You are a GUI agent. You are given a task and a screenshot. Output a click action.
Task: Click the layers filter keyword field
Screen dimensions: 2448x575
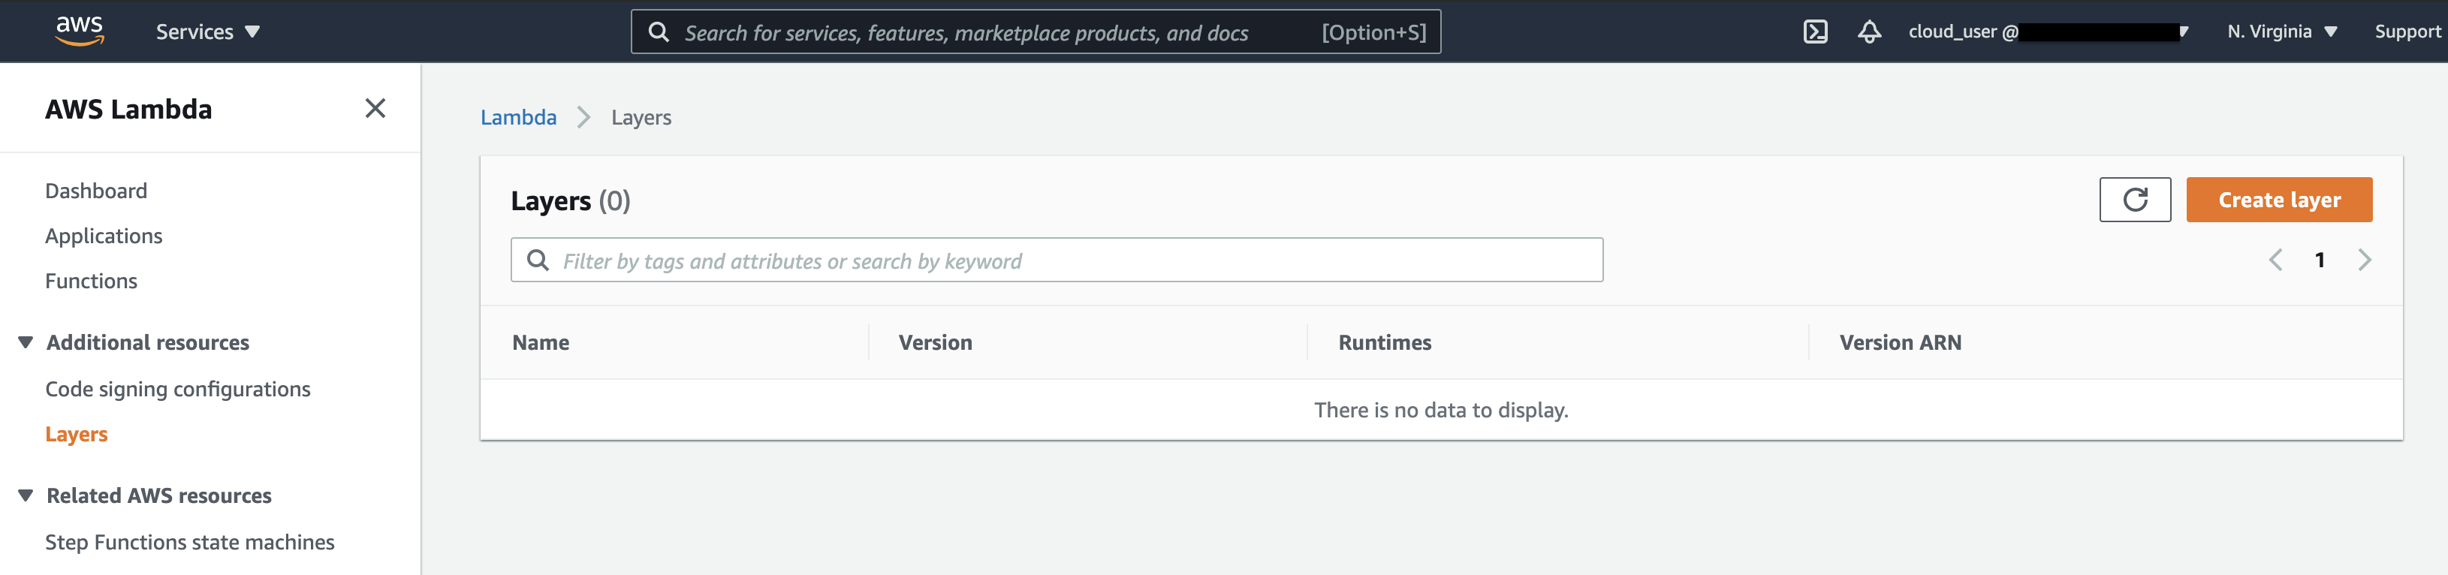[x=1074, y=260]
